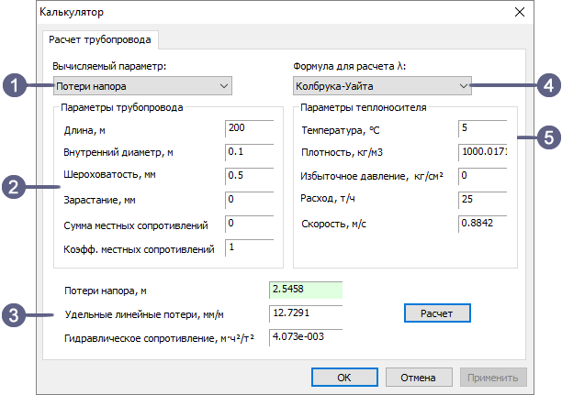Viewport: 562px width, 395px height.
Task: Click the Шероховатость, мм field
Action: tap(248, 175)
